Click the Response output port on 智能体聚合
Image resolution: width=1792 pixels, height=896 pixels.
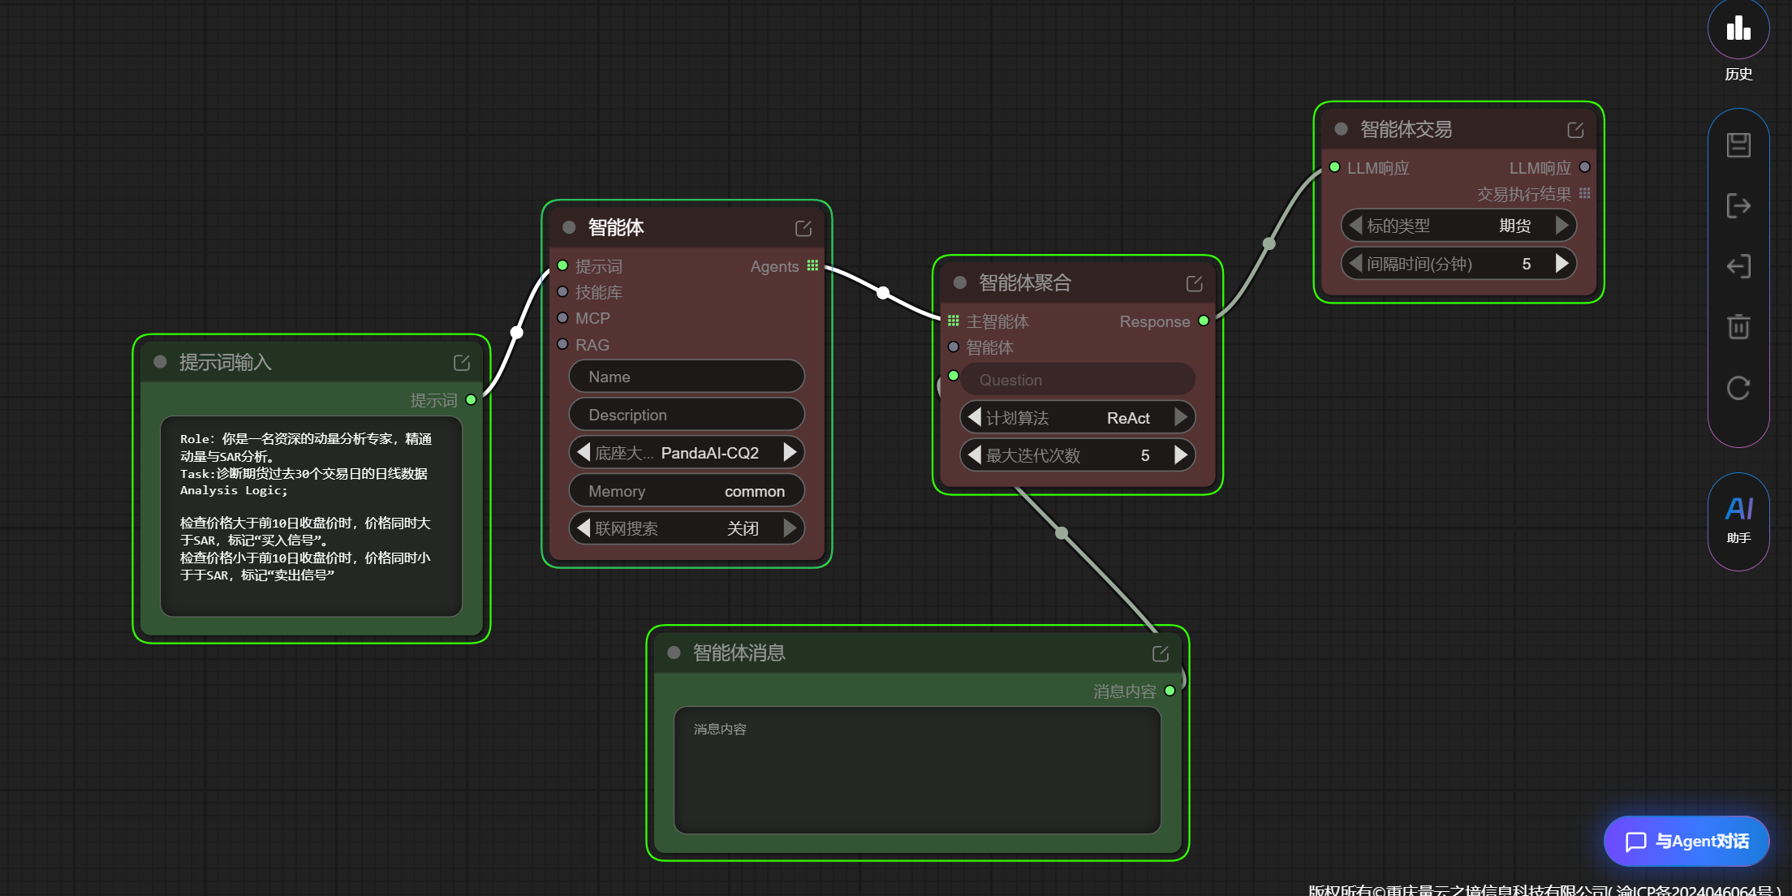point(1204,321)
